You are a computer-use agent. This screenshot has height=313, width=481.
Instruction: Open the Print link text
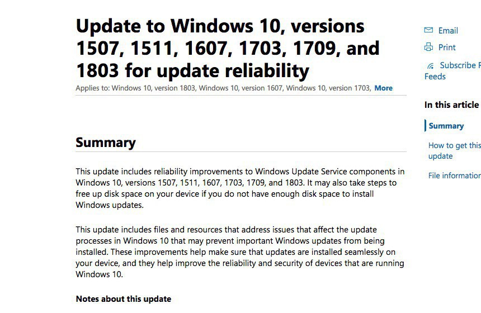tap(447, 48)
